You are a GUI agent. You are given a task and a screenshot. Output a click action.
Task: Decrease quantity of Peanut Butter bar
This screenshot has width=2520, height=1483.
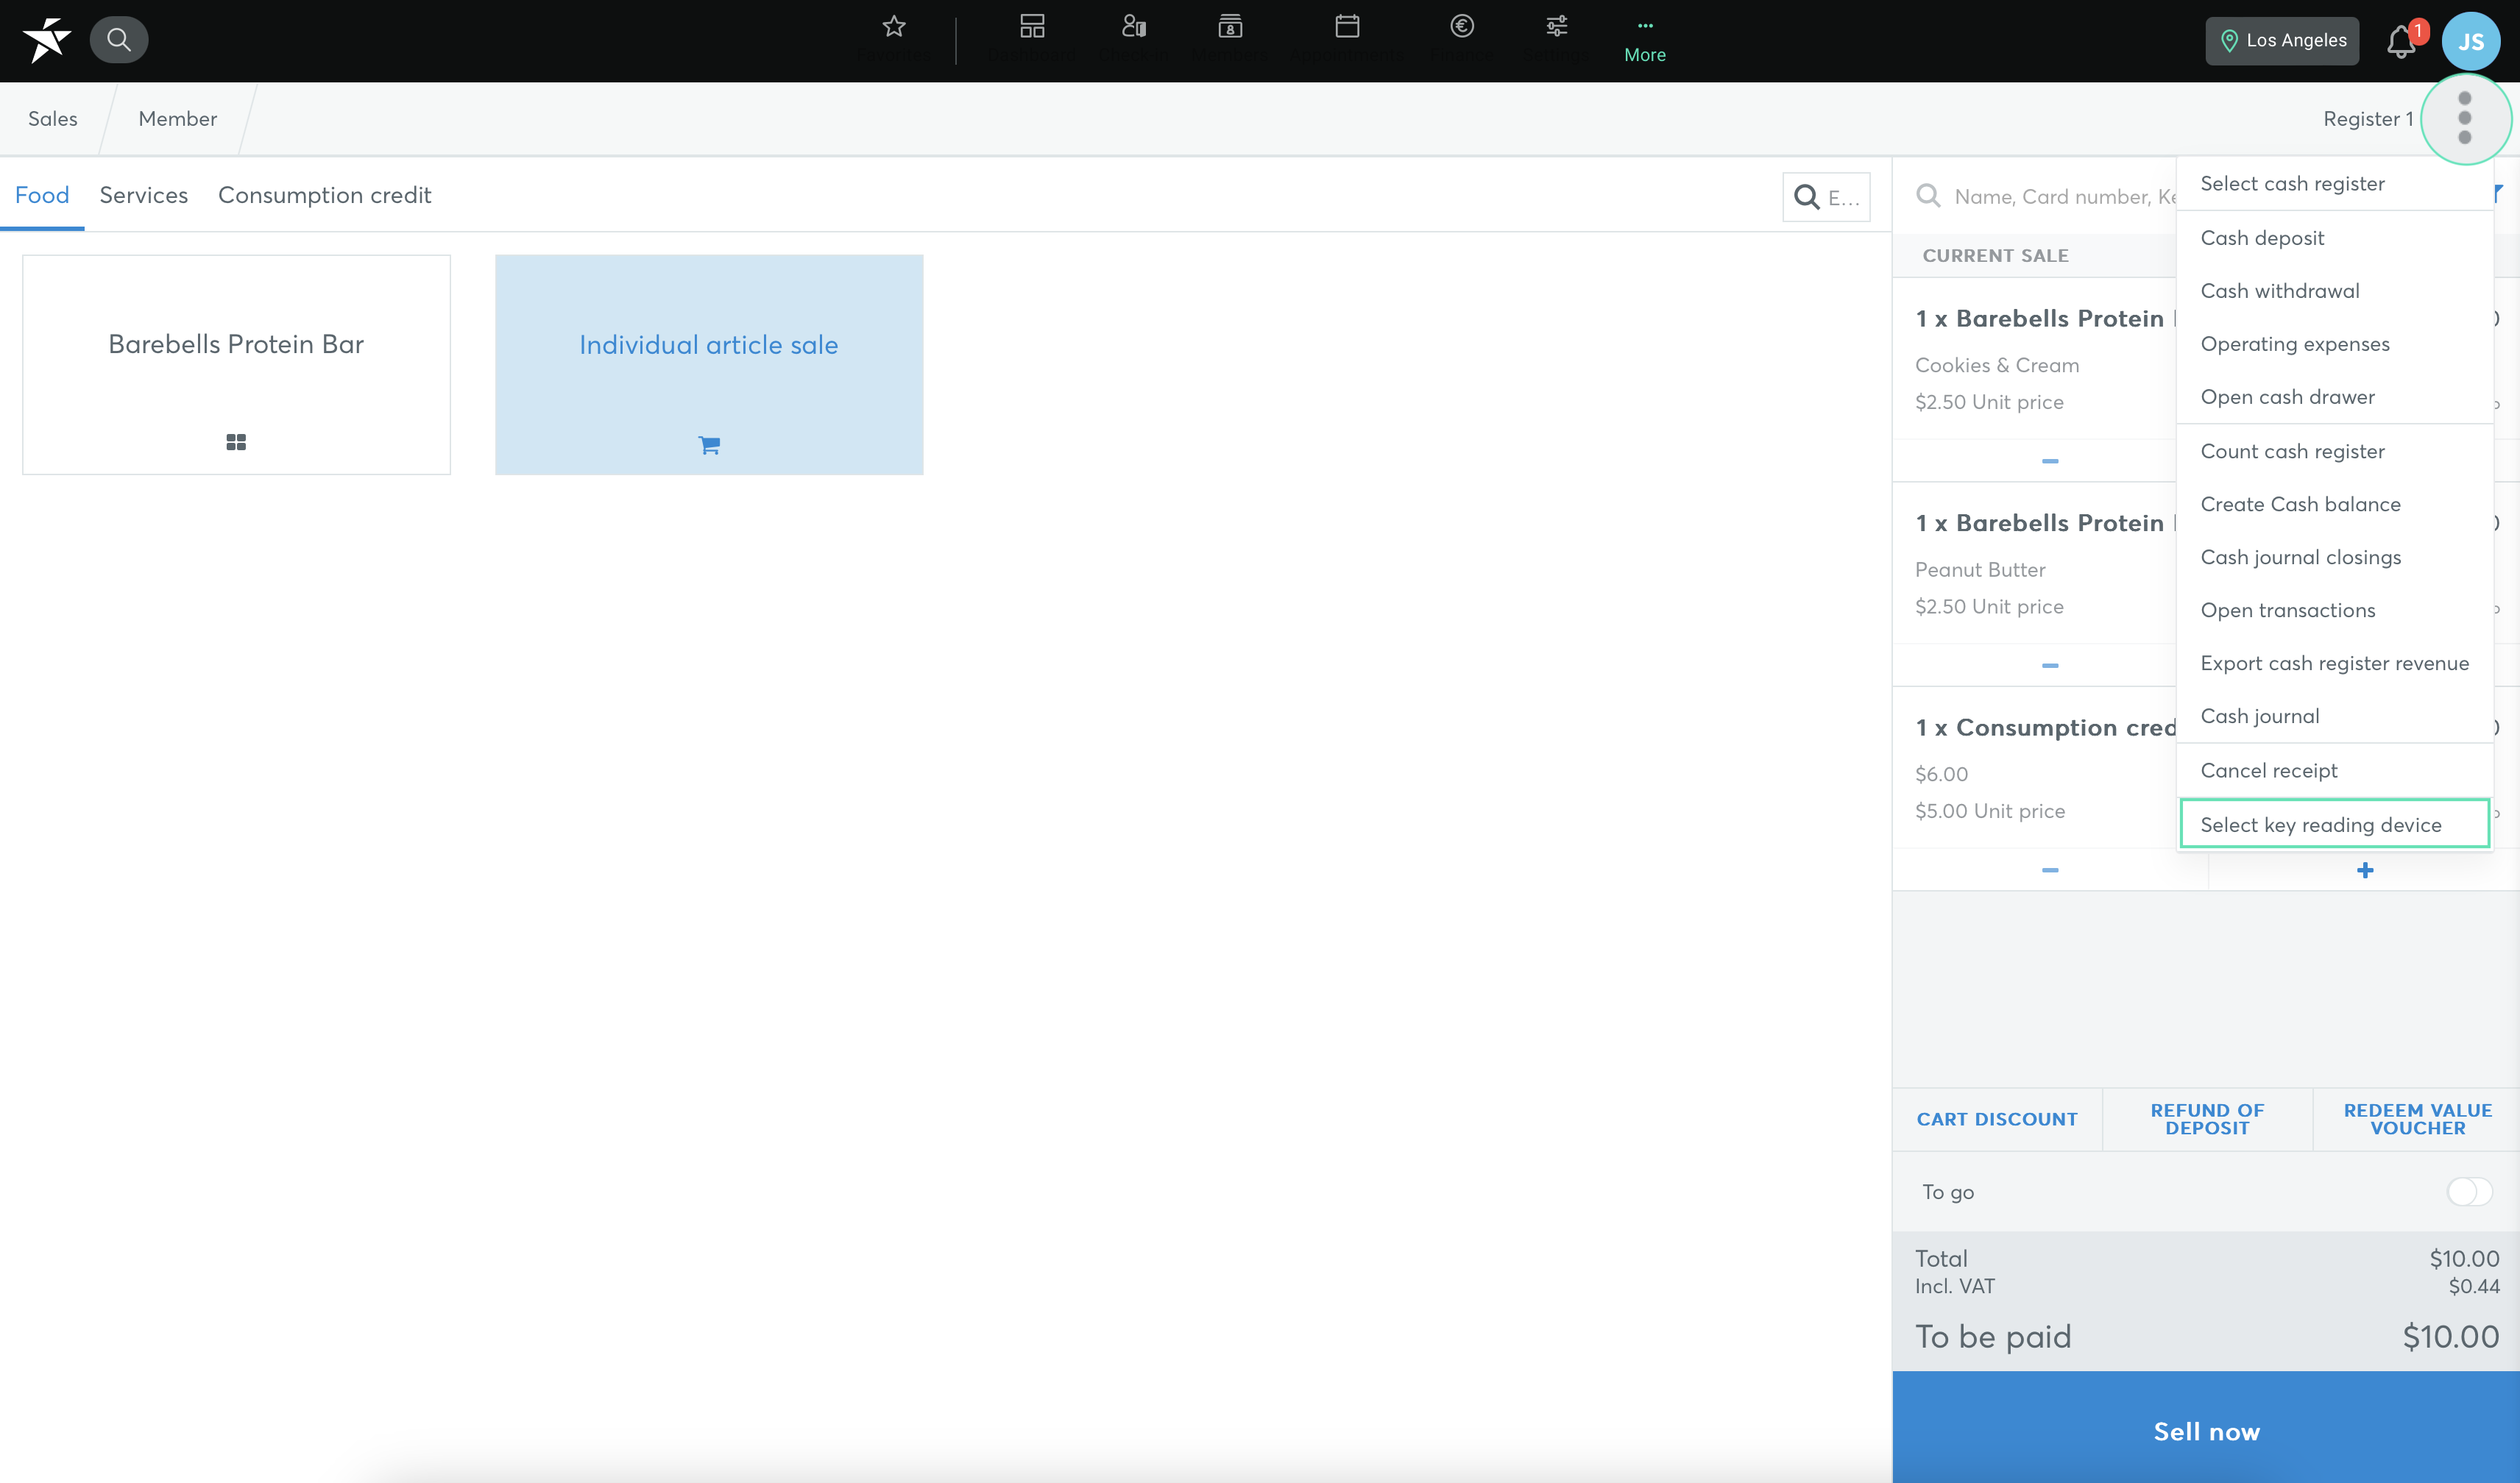click(x=2050, y=666)
